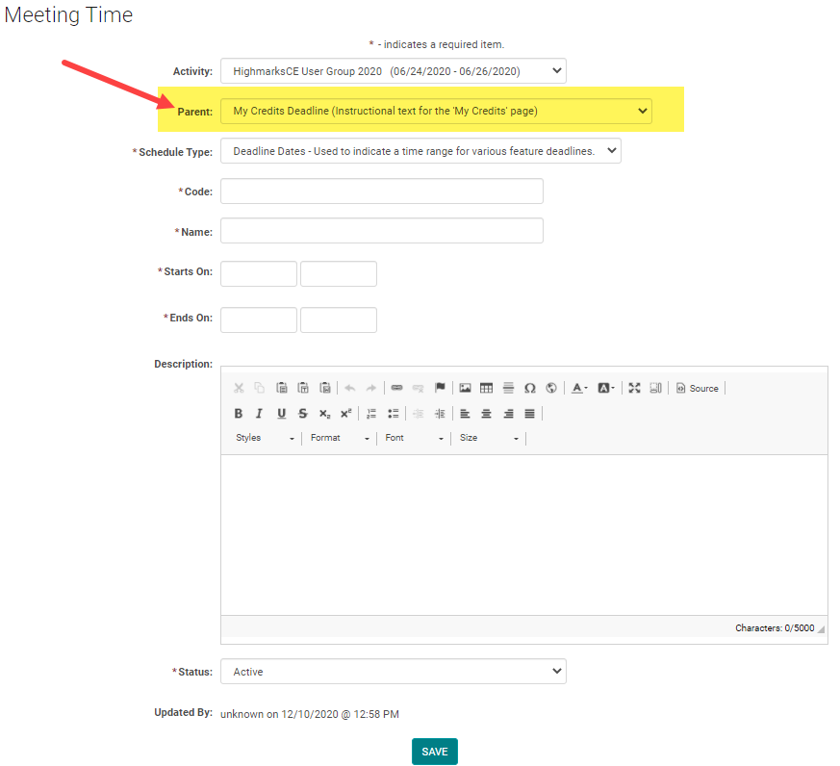Toggle underline text formatting
The height and width of the screenshot is (766, 840).
pyautogui.click(x=281, y=414)
